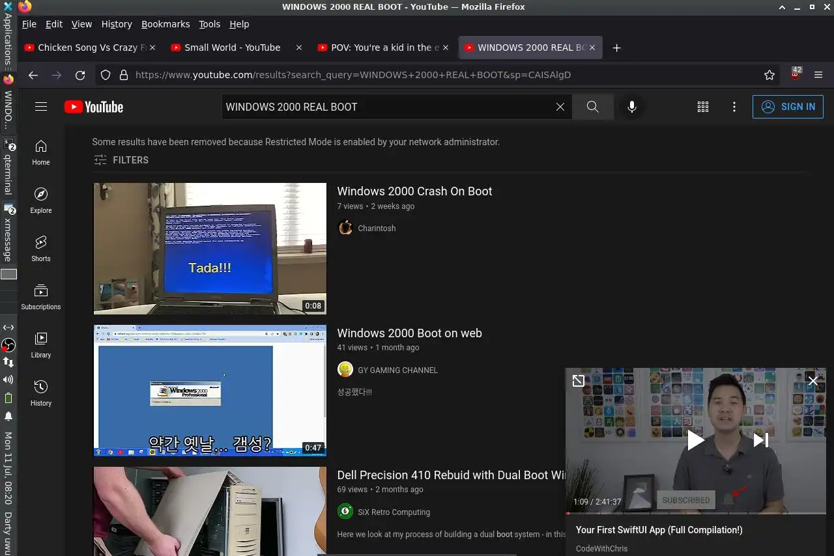Open the Bookmarks menu
This screenshot has height=556, width=834.
[x=165, y=24]
